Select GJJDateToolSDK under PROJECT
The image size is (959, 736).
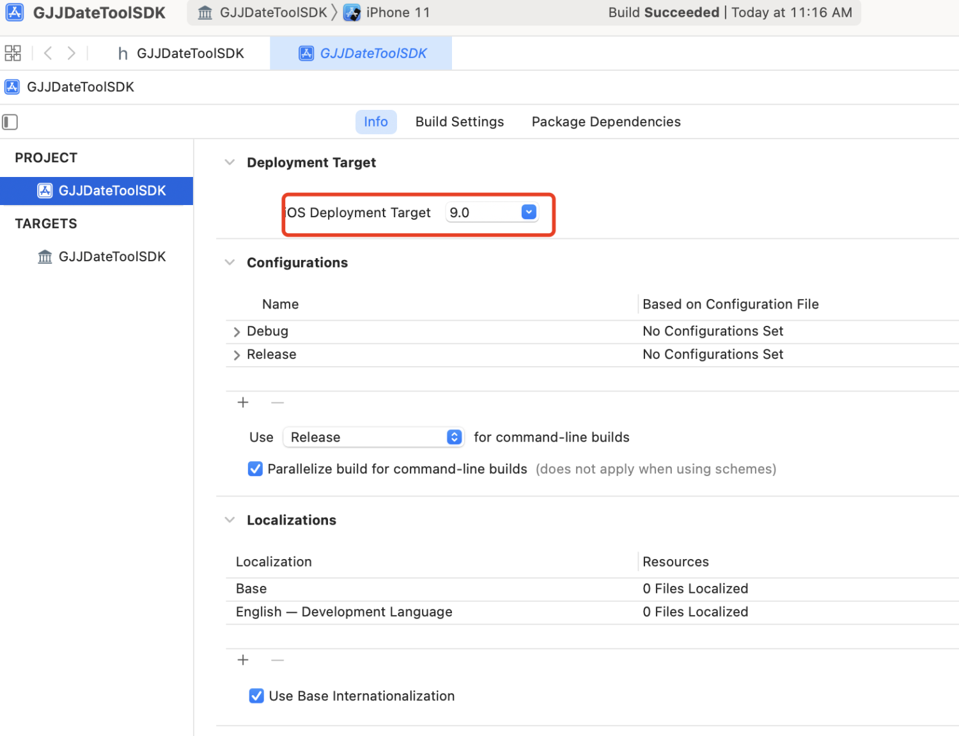click(x=97, y=190)
